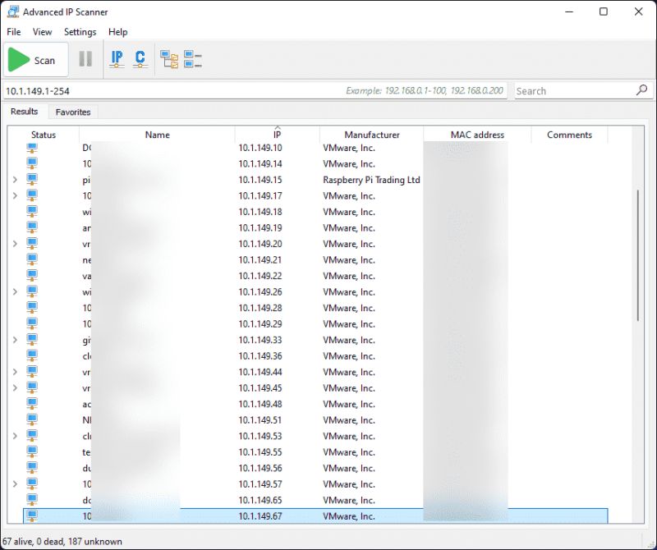The width and height of the screenshot is (657, 550).
Task: Open the File menu
Action: coord(13,32)
